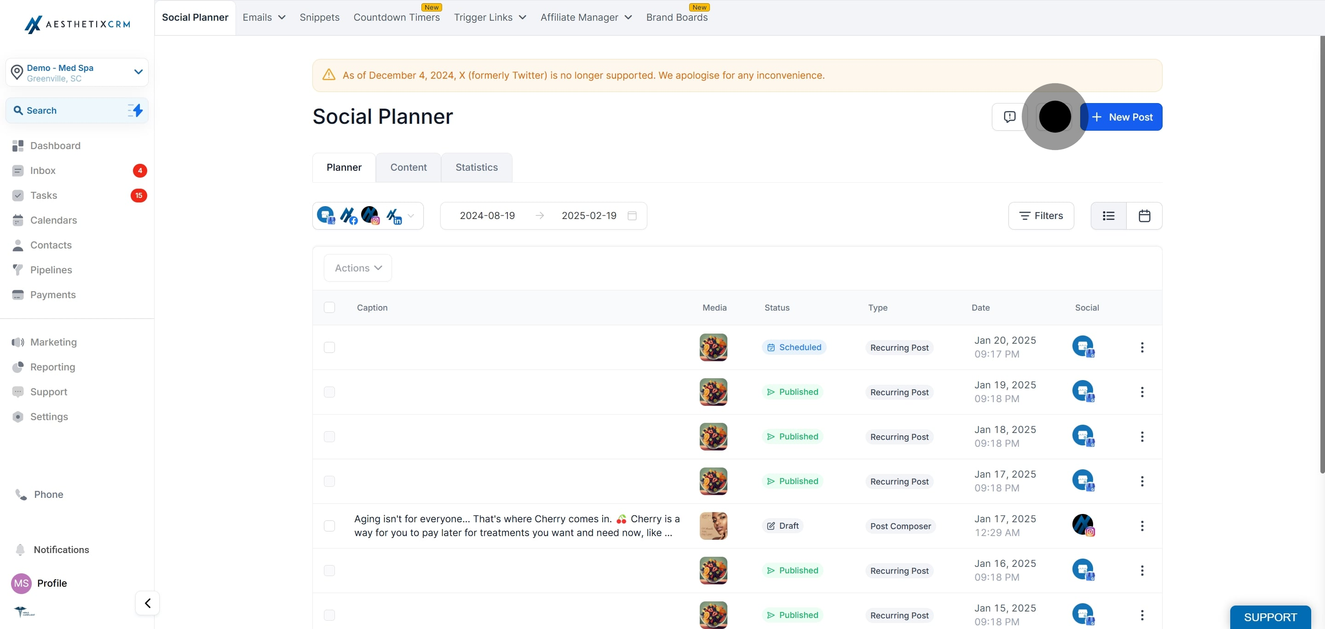Viewport: 1325px width, 629px height.
Task: Click the date range calendar icon
Action: [632, 215]
